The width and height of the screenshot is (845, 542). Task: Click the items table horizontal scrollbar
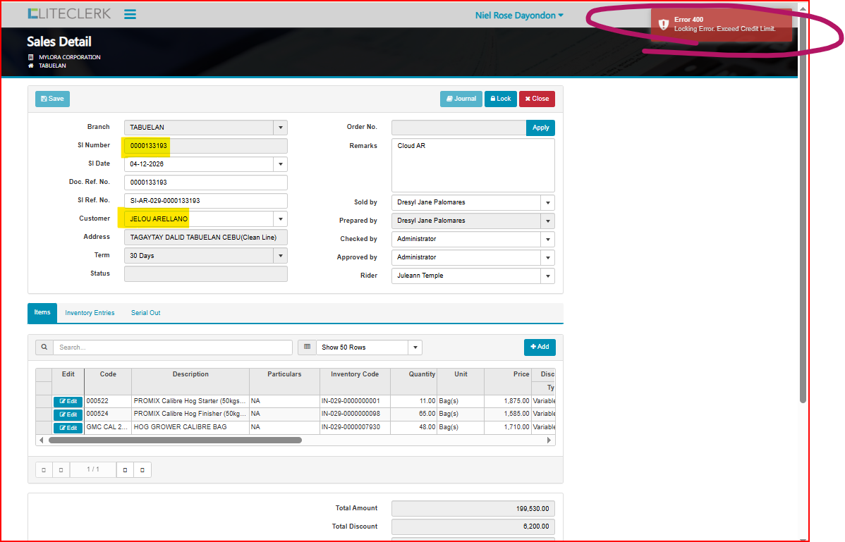[175, 440]
